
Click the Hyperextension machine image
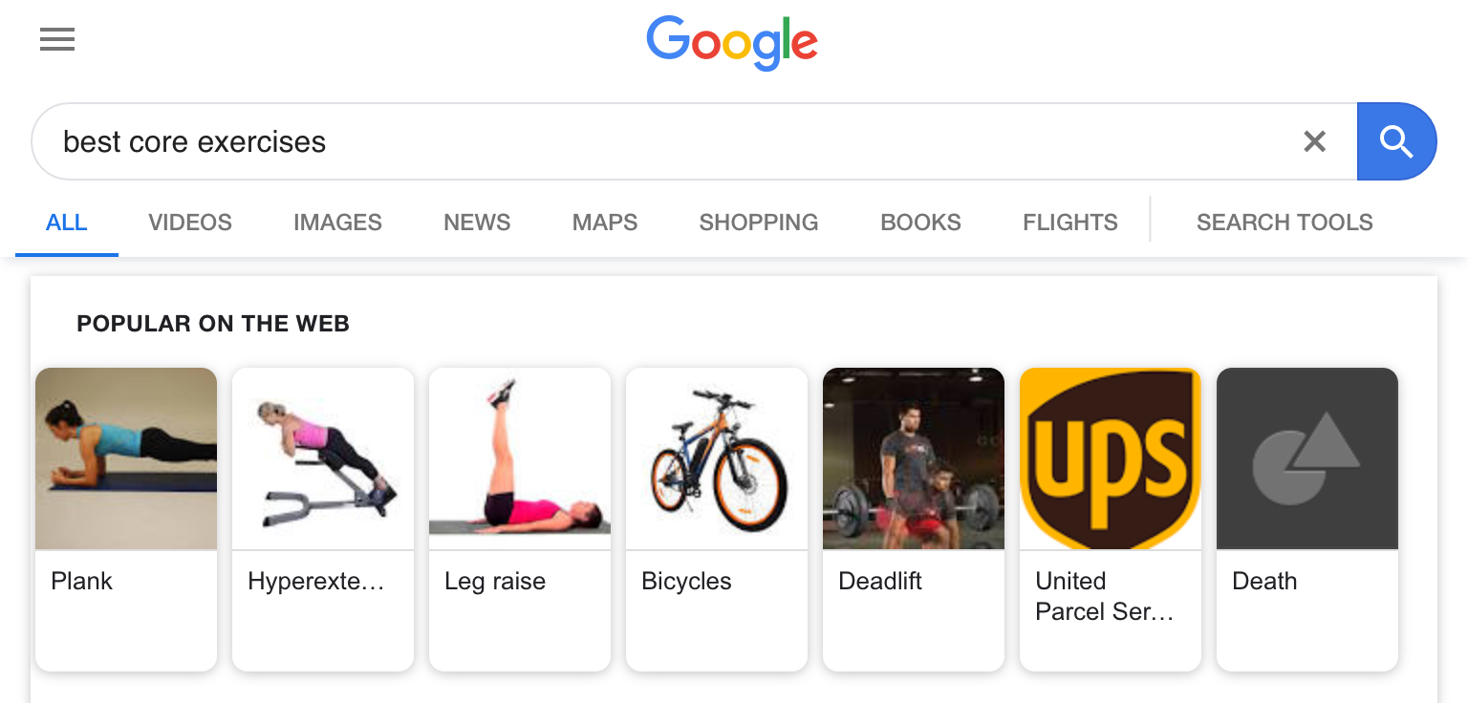pos(323,458)
